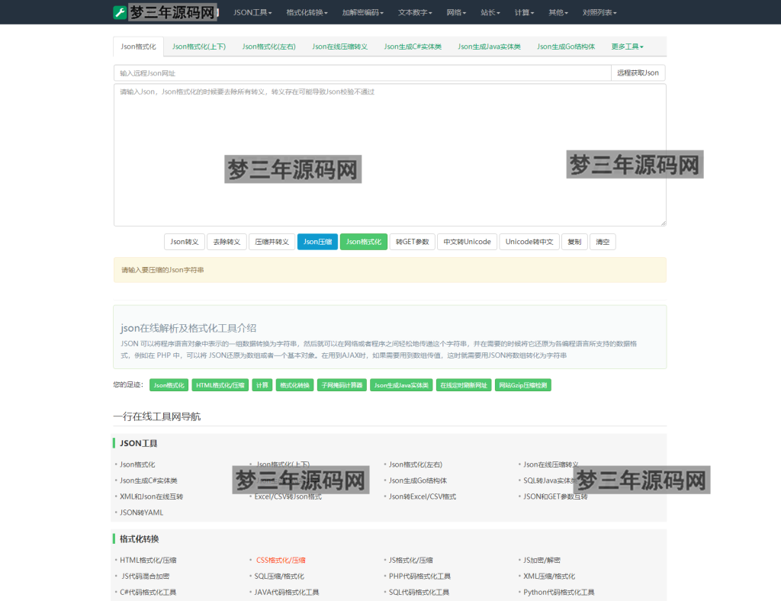This screenshot has width=781, height=601.
Task: Open Json生成Go结构体 link in navigation list
Action: [418, 480]
